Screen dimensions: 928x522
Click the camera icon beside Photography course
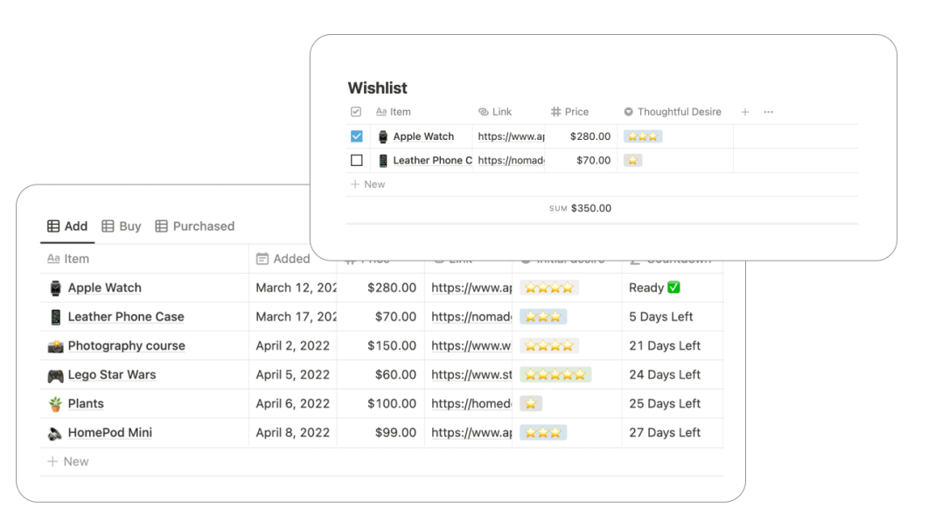[x=55, y=346]
